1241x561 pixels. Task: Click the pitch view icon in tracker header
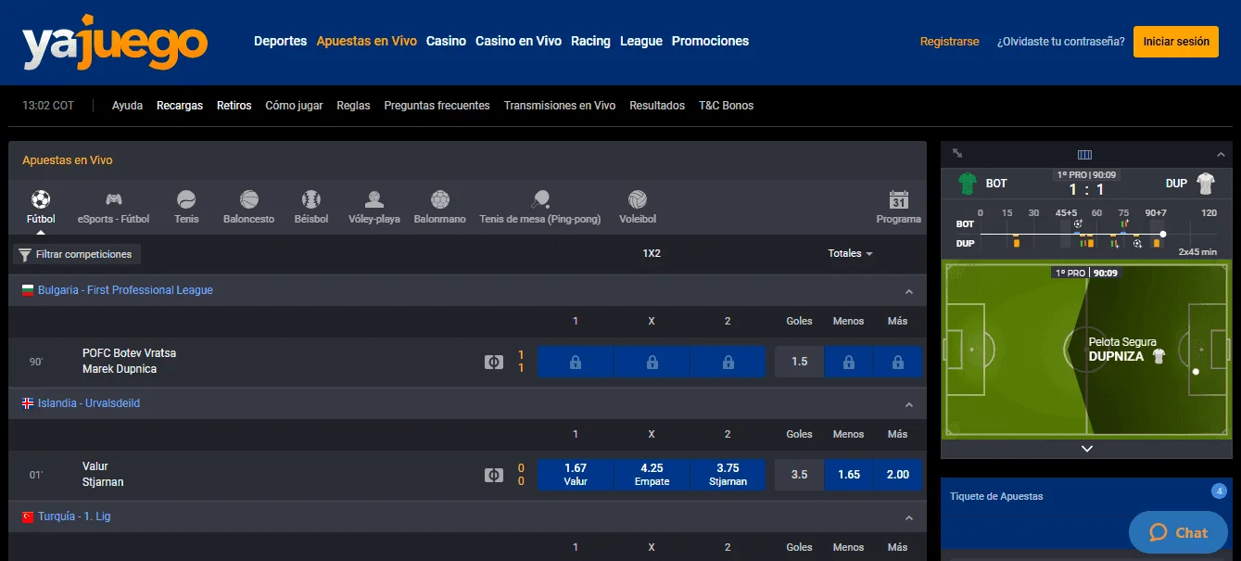coord(1085,154)
